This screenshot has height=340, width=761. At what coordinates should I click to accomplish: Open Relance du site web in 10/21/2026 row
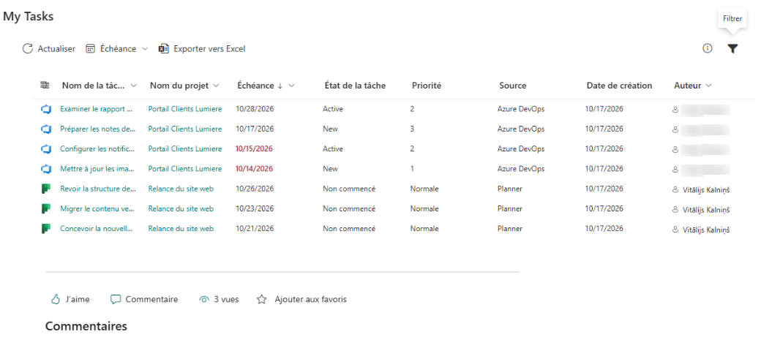(x=181, y=228)
